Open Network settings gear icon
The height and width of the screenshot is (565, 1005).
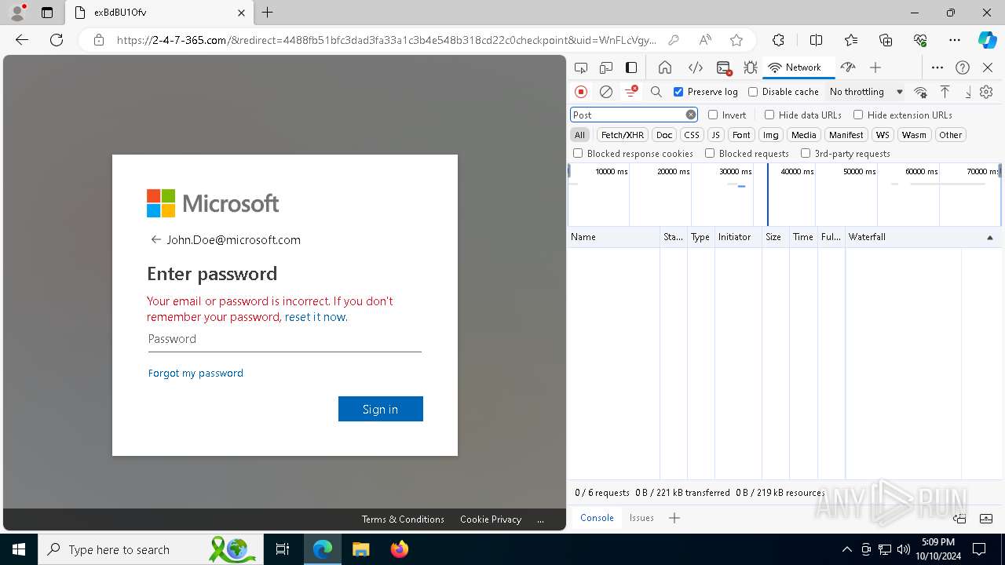coord(987,92)
